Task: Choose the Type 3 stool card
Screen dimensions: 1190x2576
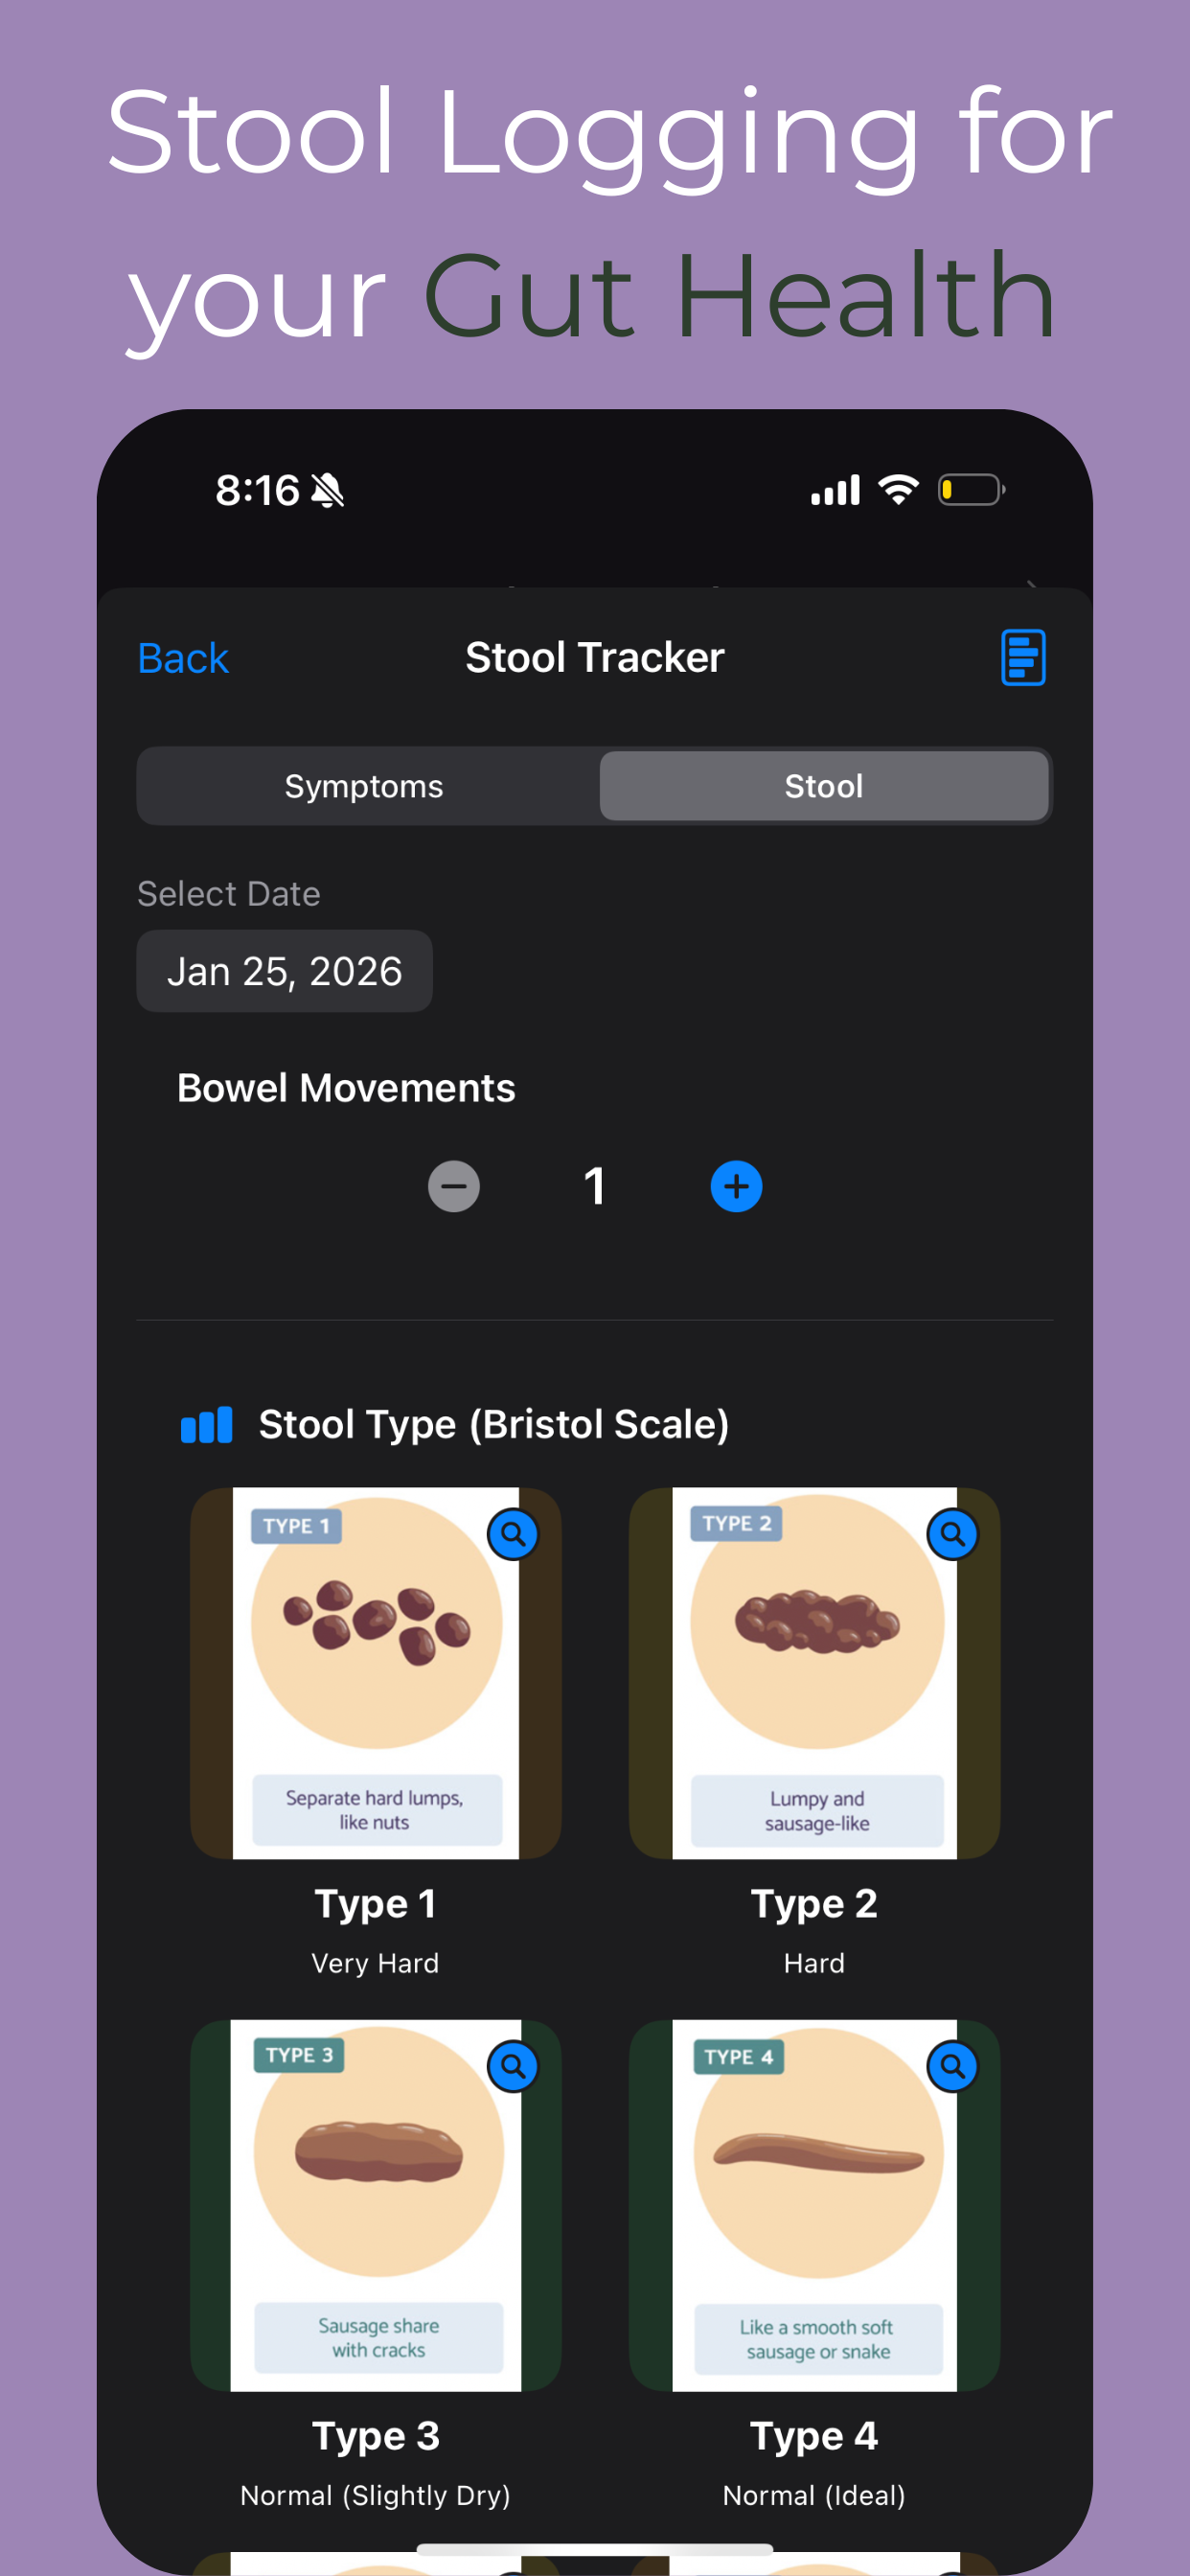Action: [x=376, y=2264]
